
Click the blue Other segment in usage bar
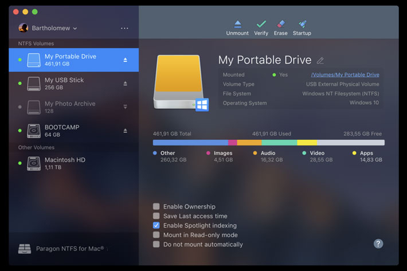(190, 143)
